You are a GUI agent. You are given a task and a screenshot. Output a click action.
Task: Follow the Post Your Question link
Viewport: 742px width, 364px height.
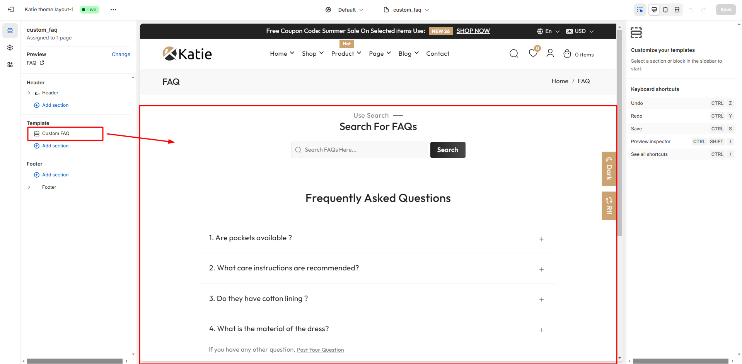coord(320,350)
